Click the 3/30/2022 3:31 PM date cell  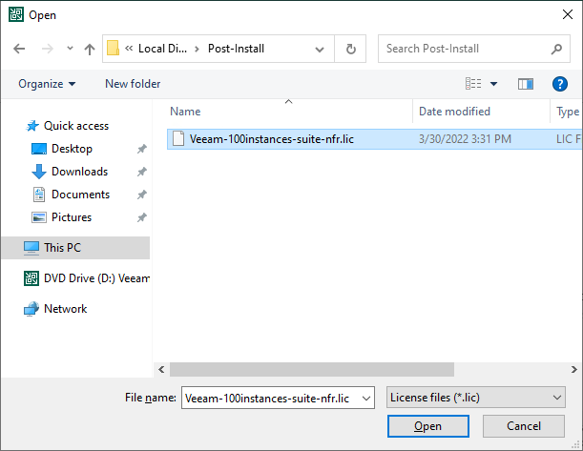click(465, 139)
